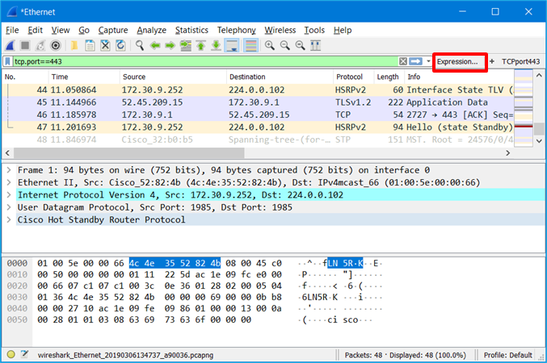This screenshot has height=363, width=547.
Task: Select packet 45 TLSv1.2 Application Data
Action: (x=259, y=102)
